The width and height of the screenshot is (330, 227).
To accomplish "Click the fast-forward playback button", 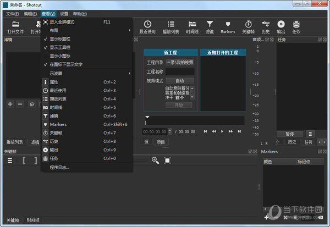I will [230, 131].
